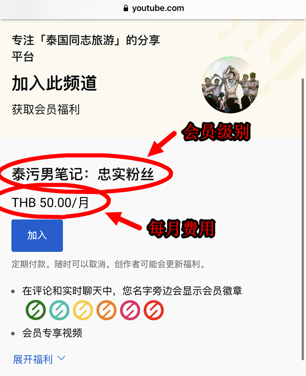Click the red member badge icon
This screenshot has width=306, height=376.
pos(154,310)
